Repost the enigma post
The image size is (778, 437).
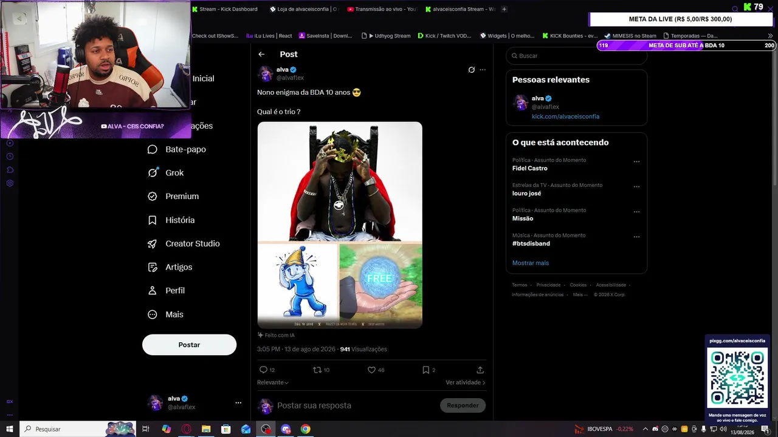(x=317, y=370)
